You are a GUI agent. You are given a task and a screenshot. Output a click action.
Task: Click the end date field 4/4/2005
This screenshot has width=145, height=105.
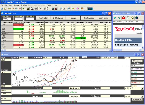click(x=114, y=58)
